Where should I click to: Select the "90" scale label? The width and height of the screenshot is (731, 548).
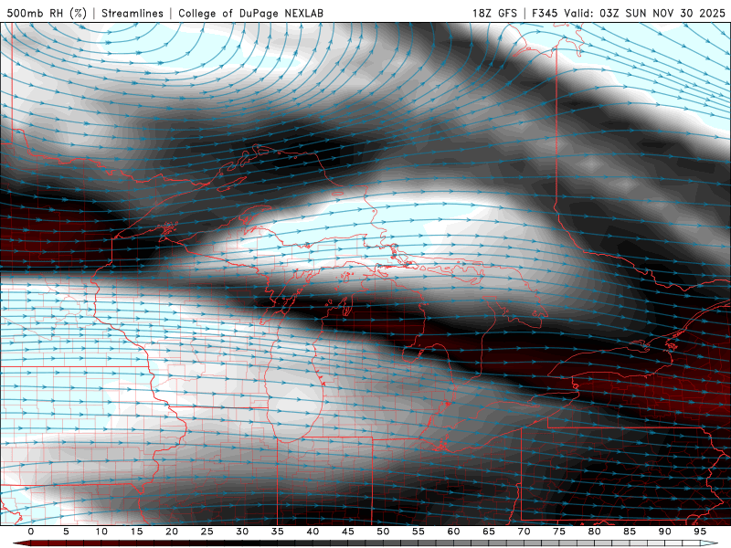665,532
